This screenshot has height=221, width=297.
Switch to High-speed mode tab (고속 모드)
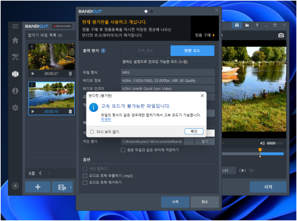145,51
